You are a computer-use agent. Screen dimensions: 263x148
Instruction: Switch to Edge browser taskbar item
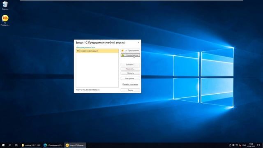(x=53, y=145)
